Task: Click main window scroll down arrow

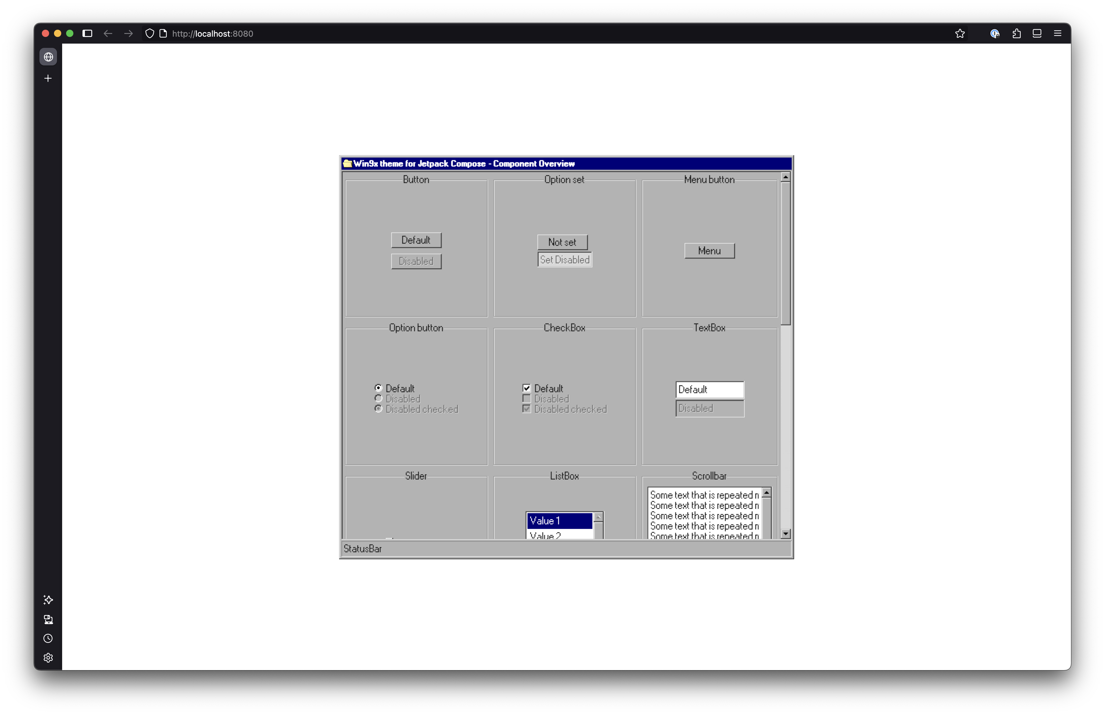Action: (785, 534)
